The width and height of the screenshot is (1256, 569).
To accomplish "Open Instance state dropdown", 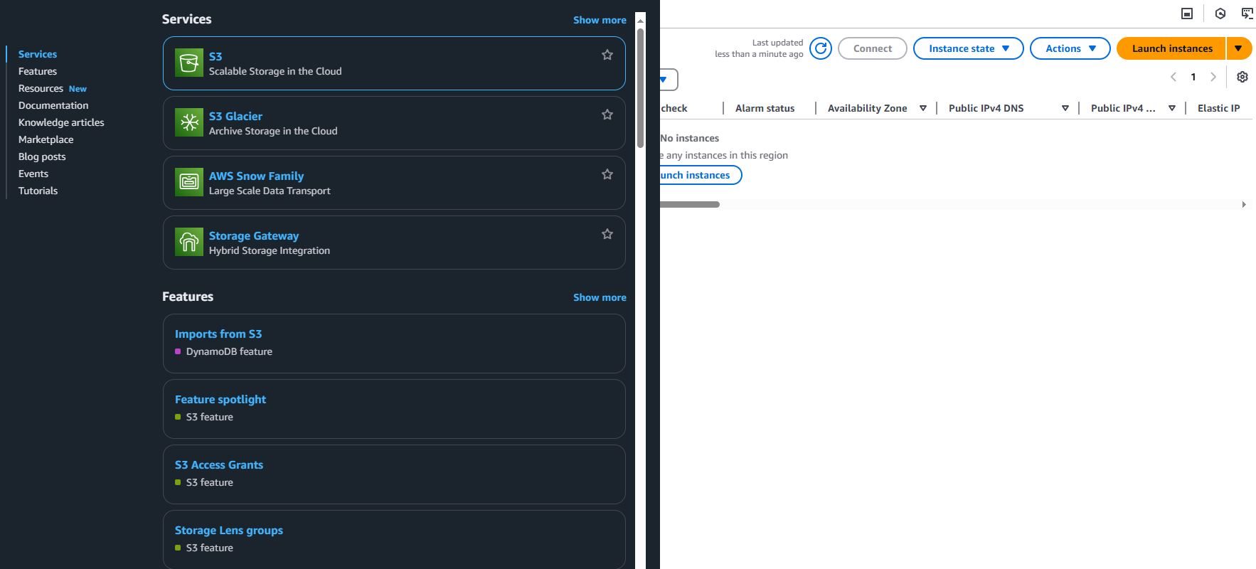I will tap(968, 48).
